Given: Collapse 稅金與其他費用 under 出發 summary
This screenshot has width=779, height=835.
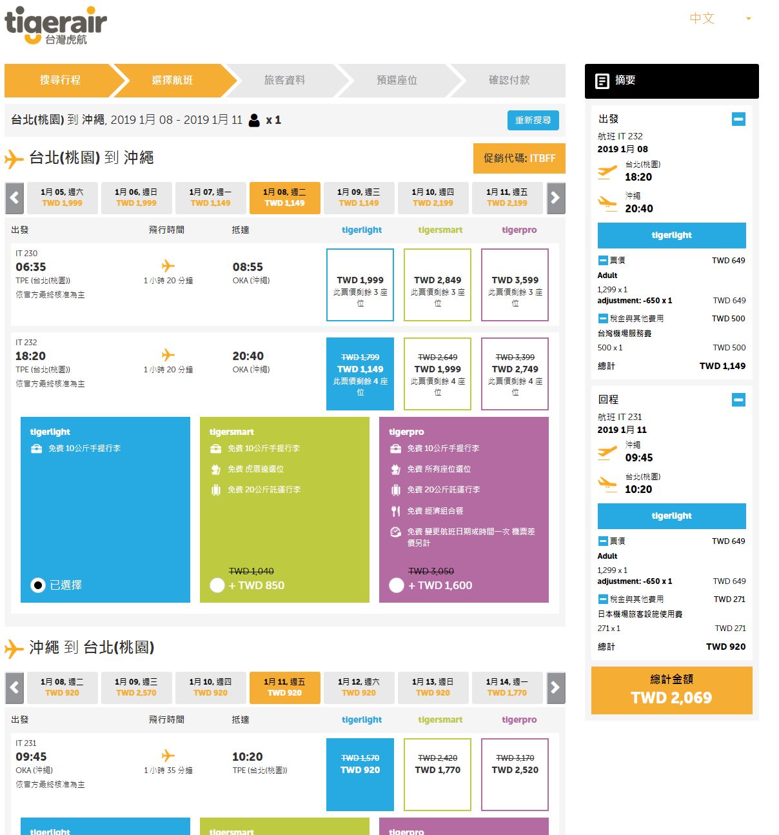Looking at the screenshot, I should [x=603, y=319].
